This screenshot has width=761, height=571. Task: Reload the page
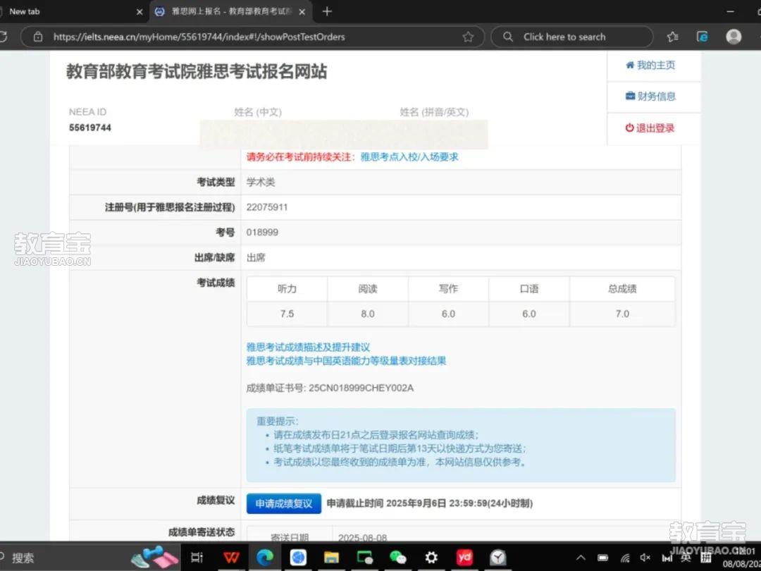[3, 37]
